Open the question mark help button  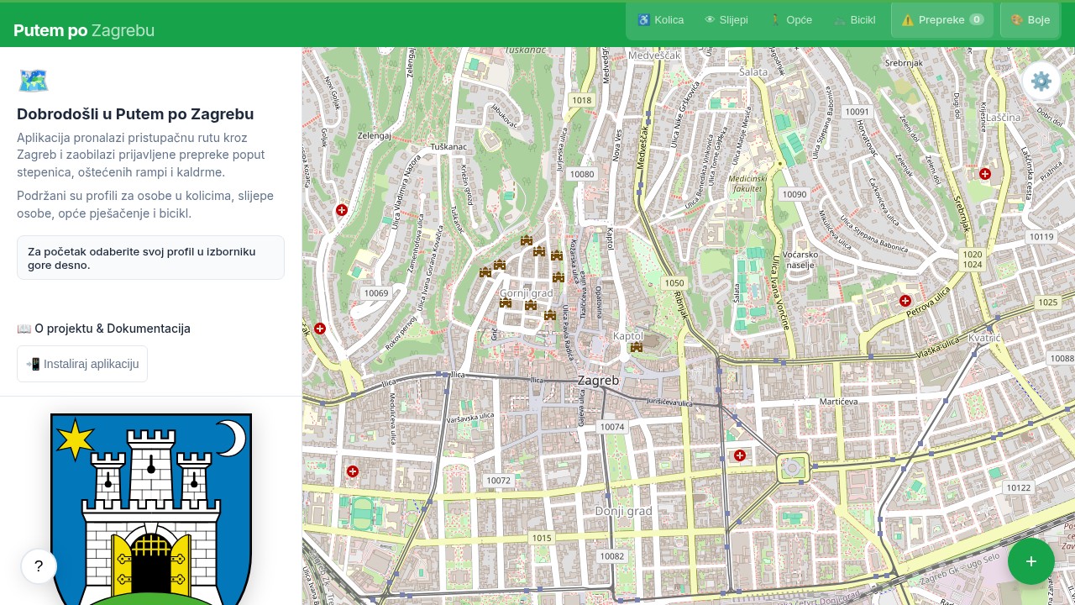pyautogui.click(x=39, y=566)
